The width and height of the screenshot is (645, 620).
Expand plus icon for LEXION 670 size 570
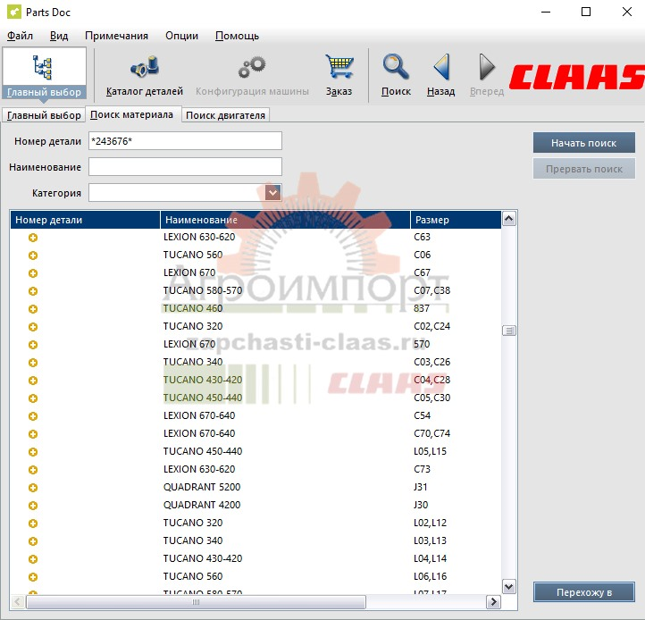(33, 345)
